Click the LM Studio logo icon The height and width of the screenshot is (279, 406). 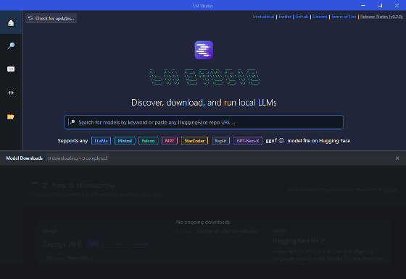click(x=204, y=50)
